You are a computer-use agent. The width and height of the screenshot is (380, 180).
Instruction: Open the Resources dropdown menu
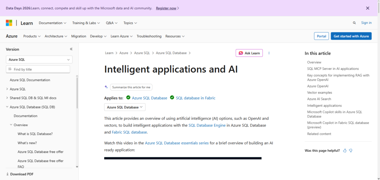(x=175, y=36)
